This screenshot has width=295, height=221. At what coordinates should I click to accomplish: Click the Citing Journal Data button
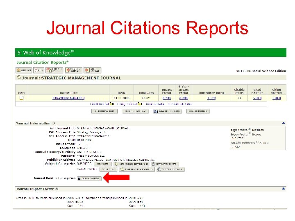pyautogui.click(x=136, y=111)
